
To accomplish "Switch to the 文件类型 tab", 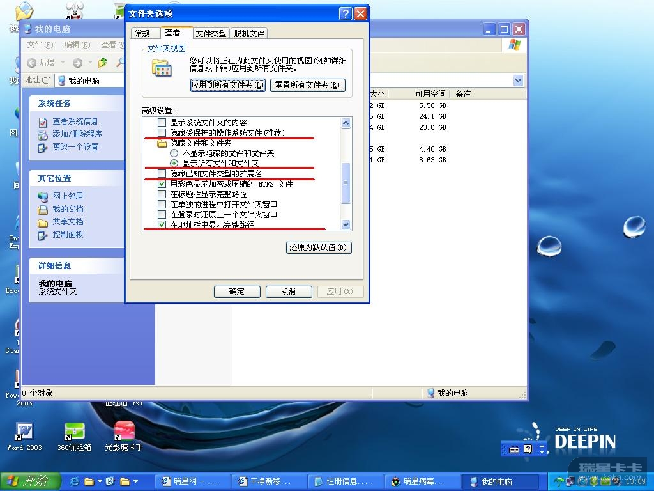I will (x=211, y=33).
